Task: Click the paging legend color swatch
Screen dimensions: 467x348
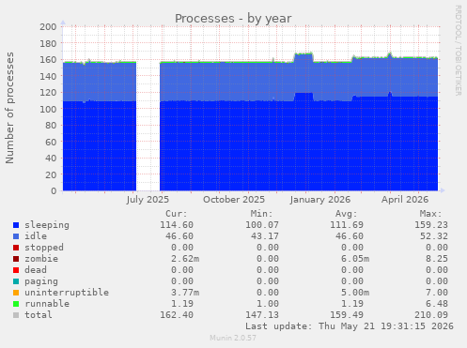Action: tap(16, 281)
